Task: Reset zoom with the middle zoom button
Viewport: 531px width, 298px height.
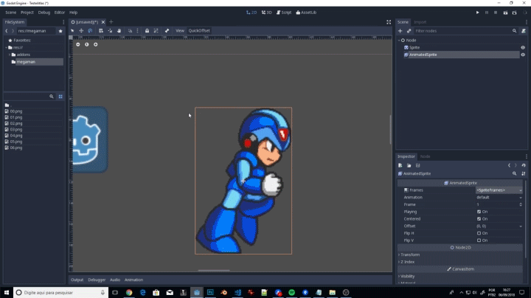Action: 87,44
